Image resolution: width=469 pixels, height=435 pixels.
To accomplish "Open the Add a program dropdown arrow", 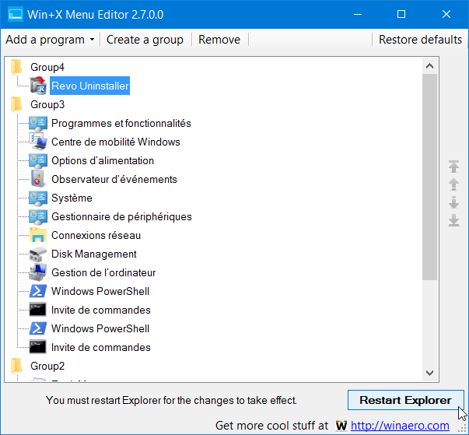I will [92, 40].
